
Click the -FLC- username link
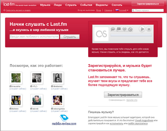pos(35,86)
